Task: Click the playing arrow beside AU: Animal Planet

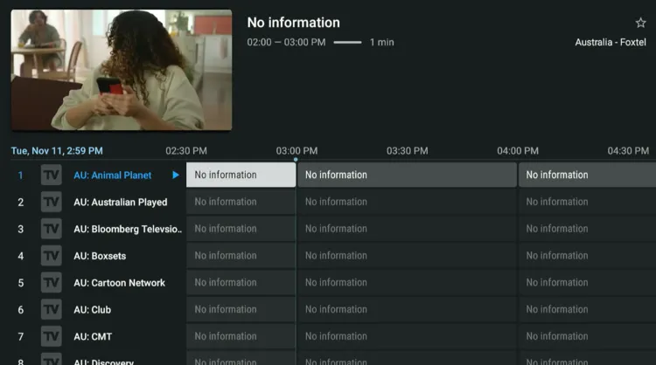Action: coord(176,175)
